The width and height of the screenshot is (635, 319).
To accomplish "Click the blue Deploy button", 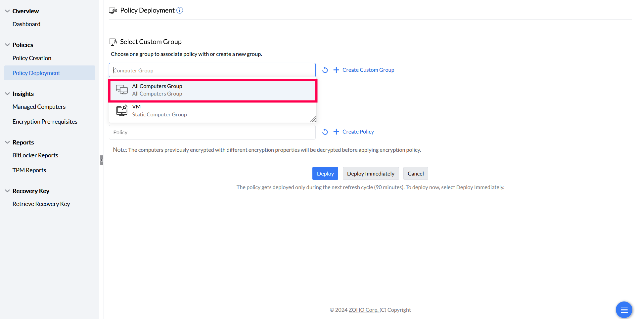I will (x=325, y=174).
